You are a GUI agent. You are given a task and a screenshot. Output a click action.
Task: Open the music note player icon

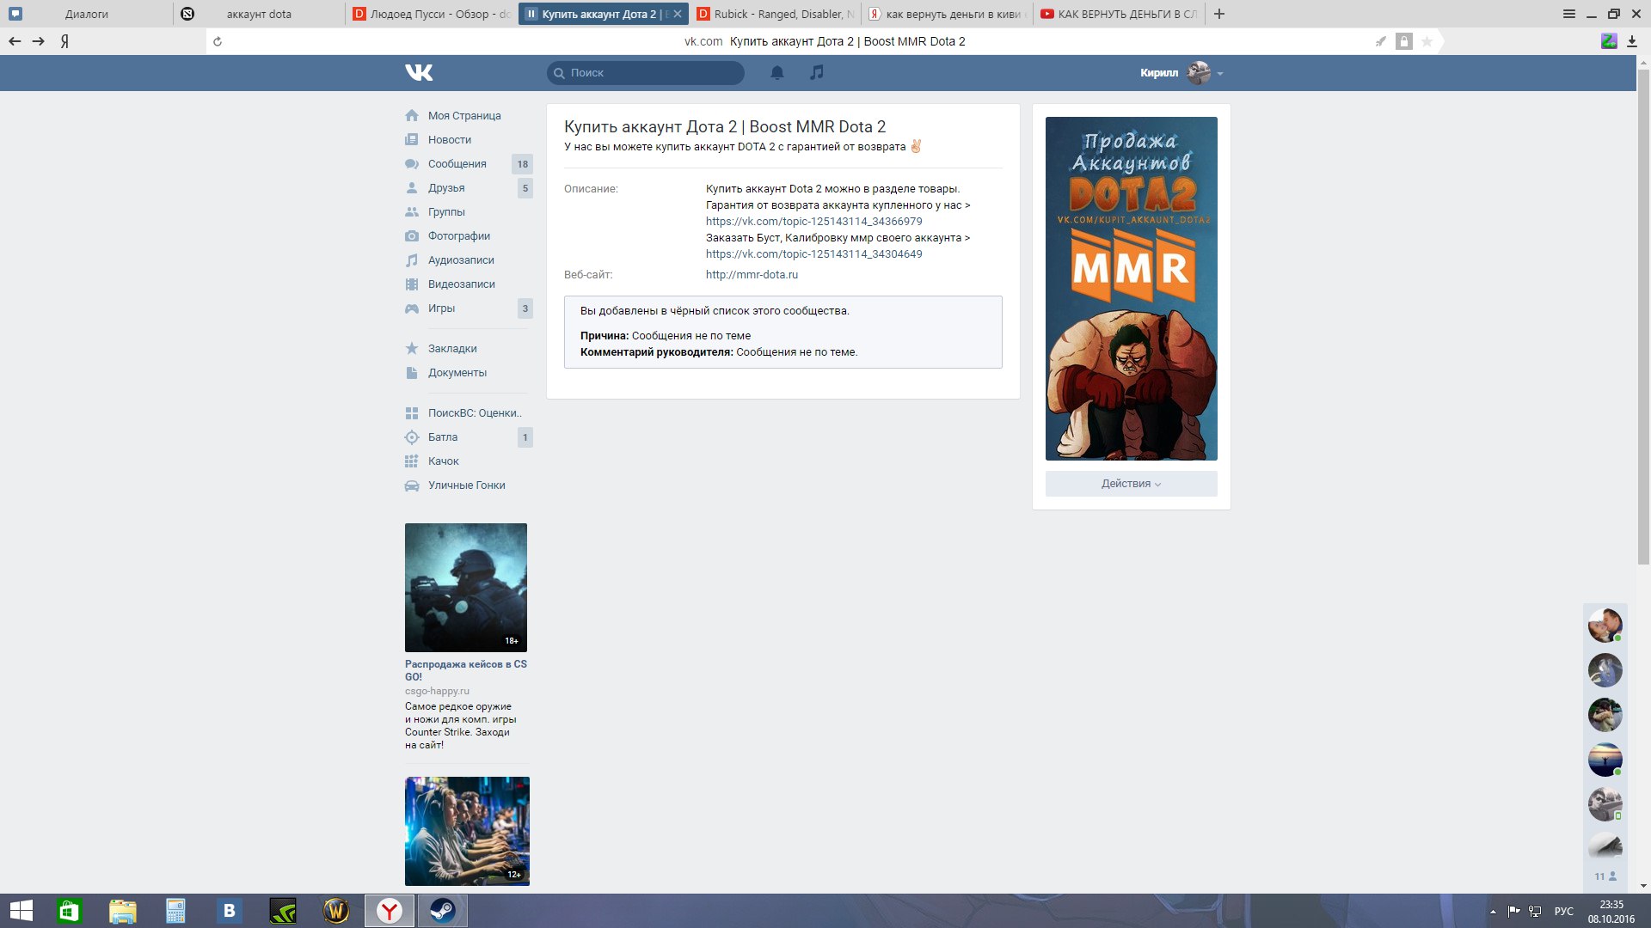(817, 73)
